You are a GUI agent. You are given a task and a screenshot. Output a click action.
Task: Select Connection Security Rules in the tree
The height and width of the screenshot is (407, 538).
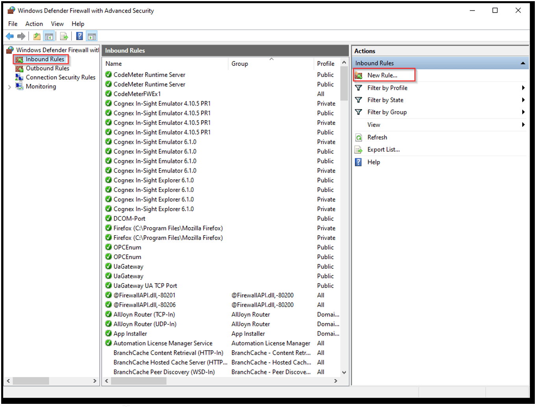(x=61, y=78)
